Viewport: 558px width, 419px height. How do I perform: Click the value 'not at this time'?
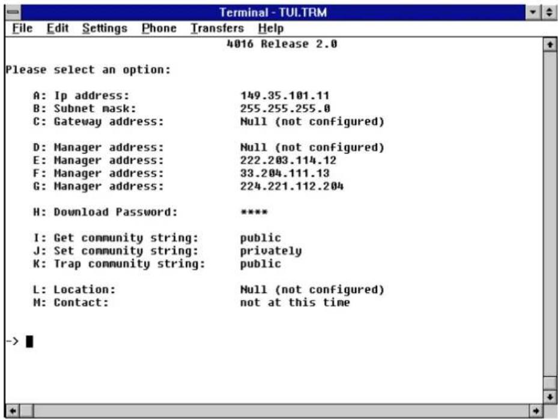click(295, 303)
